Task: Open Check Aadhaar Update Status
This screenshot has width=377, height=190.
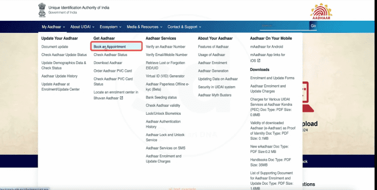Action: point(64,54)
